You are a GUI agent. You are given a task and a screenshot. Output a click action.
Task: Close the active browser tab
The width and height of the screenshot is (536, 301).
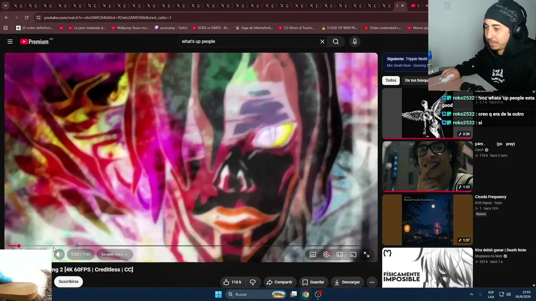402,6
